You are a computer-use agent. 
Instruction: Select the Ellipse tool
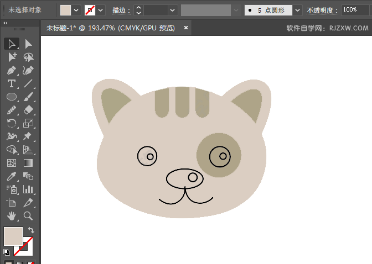pyautogui.click(x=11, y=97)
